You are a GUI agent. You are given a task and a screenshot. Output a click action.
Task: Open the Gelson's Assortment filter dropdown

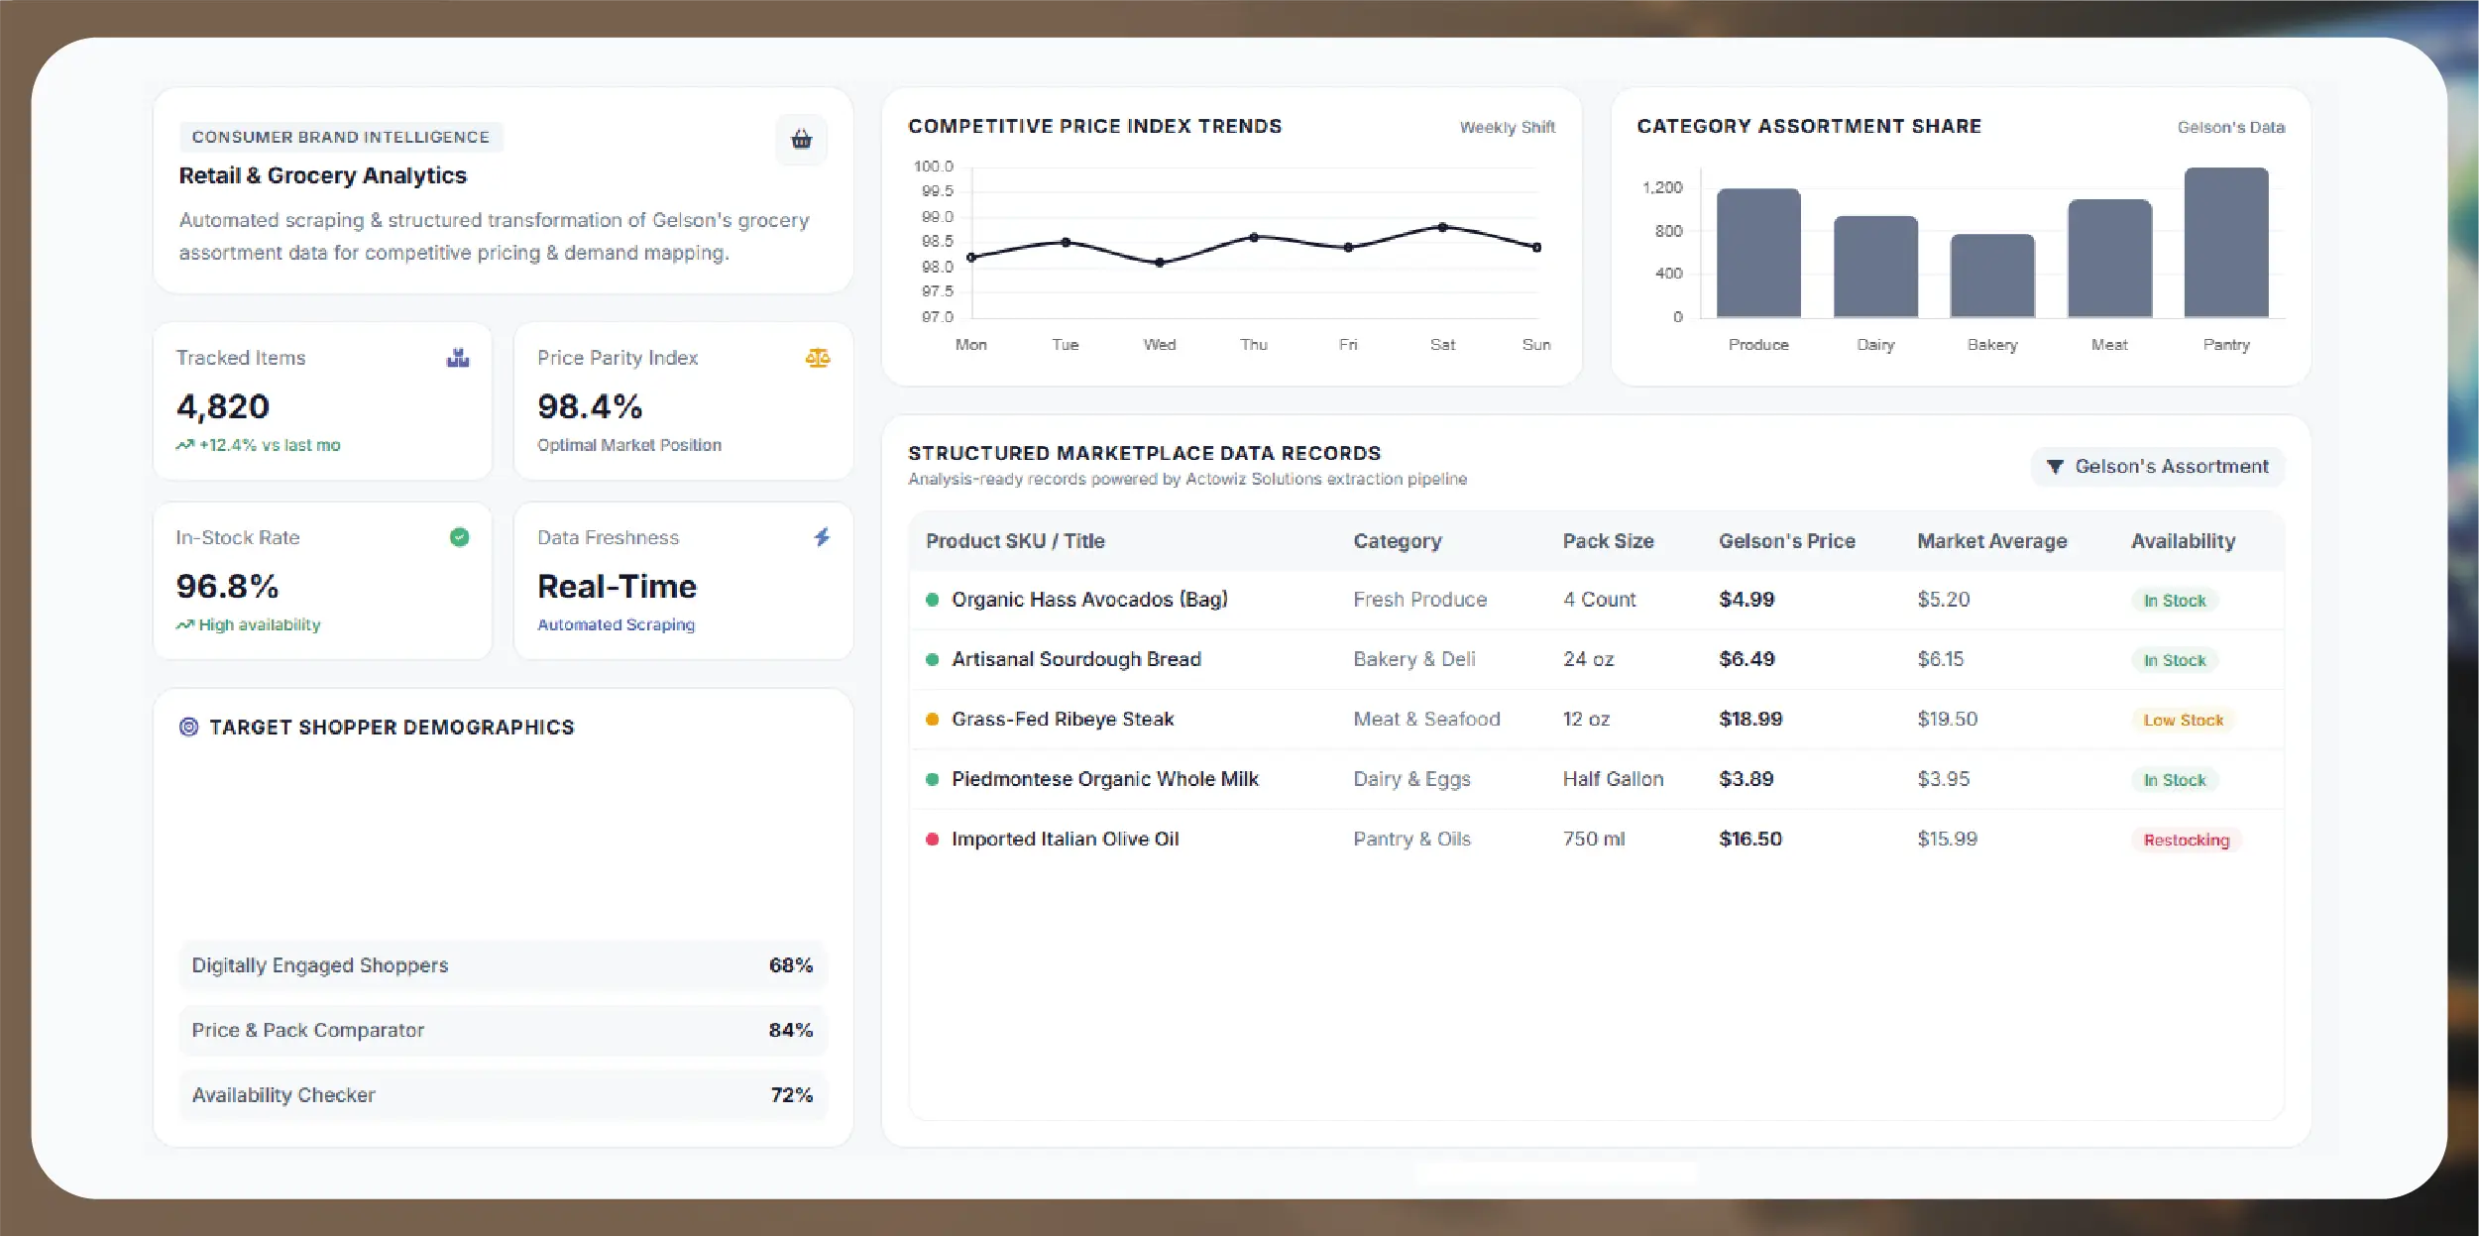pyautogui.click(x=2158, y=467)
